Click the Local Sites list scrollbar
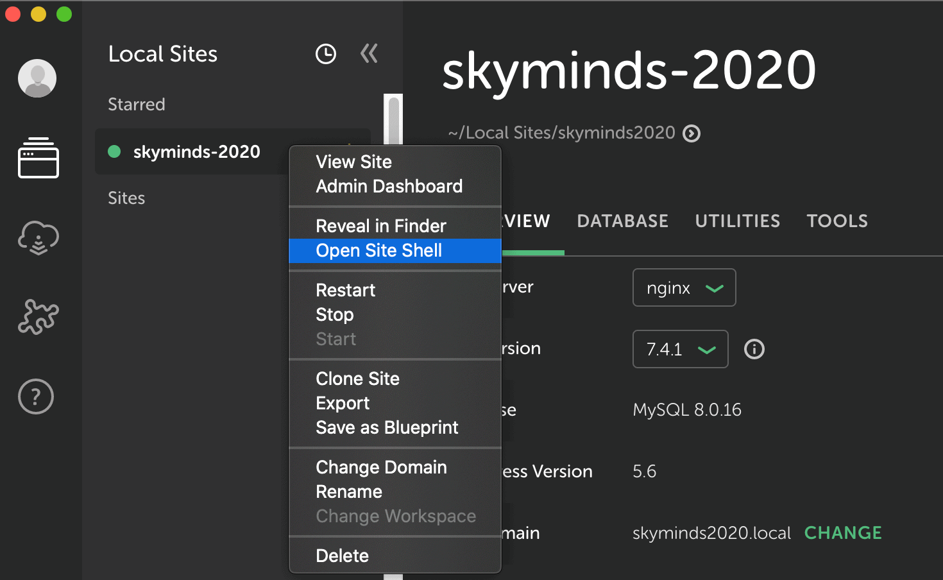 393,119
